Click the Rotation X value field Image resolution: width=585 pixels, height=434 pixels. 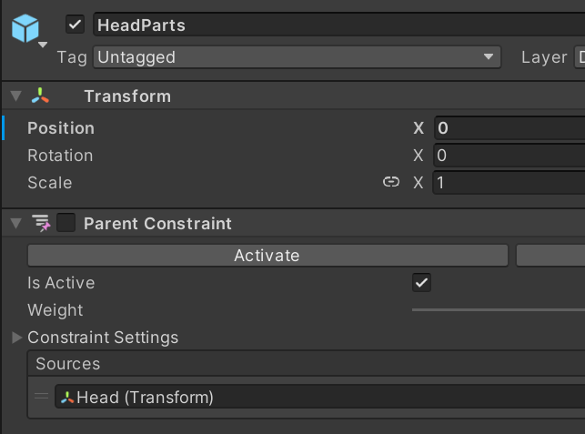[x=509, y=156]
